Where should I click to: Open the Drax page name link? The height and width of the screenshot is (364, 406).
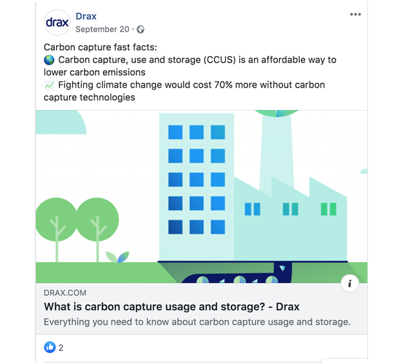[x=86, y=16]
